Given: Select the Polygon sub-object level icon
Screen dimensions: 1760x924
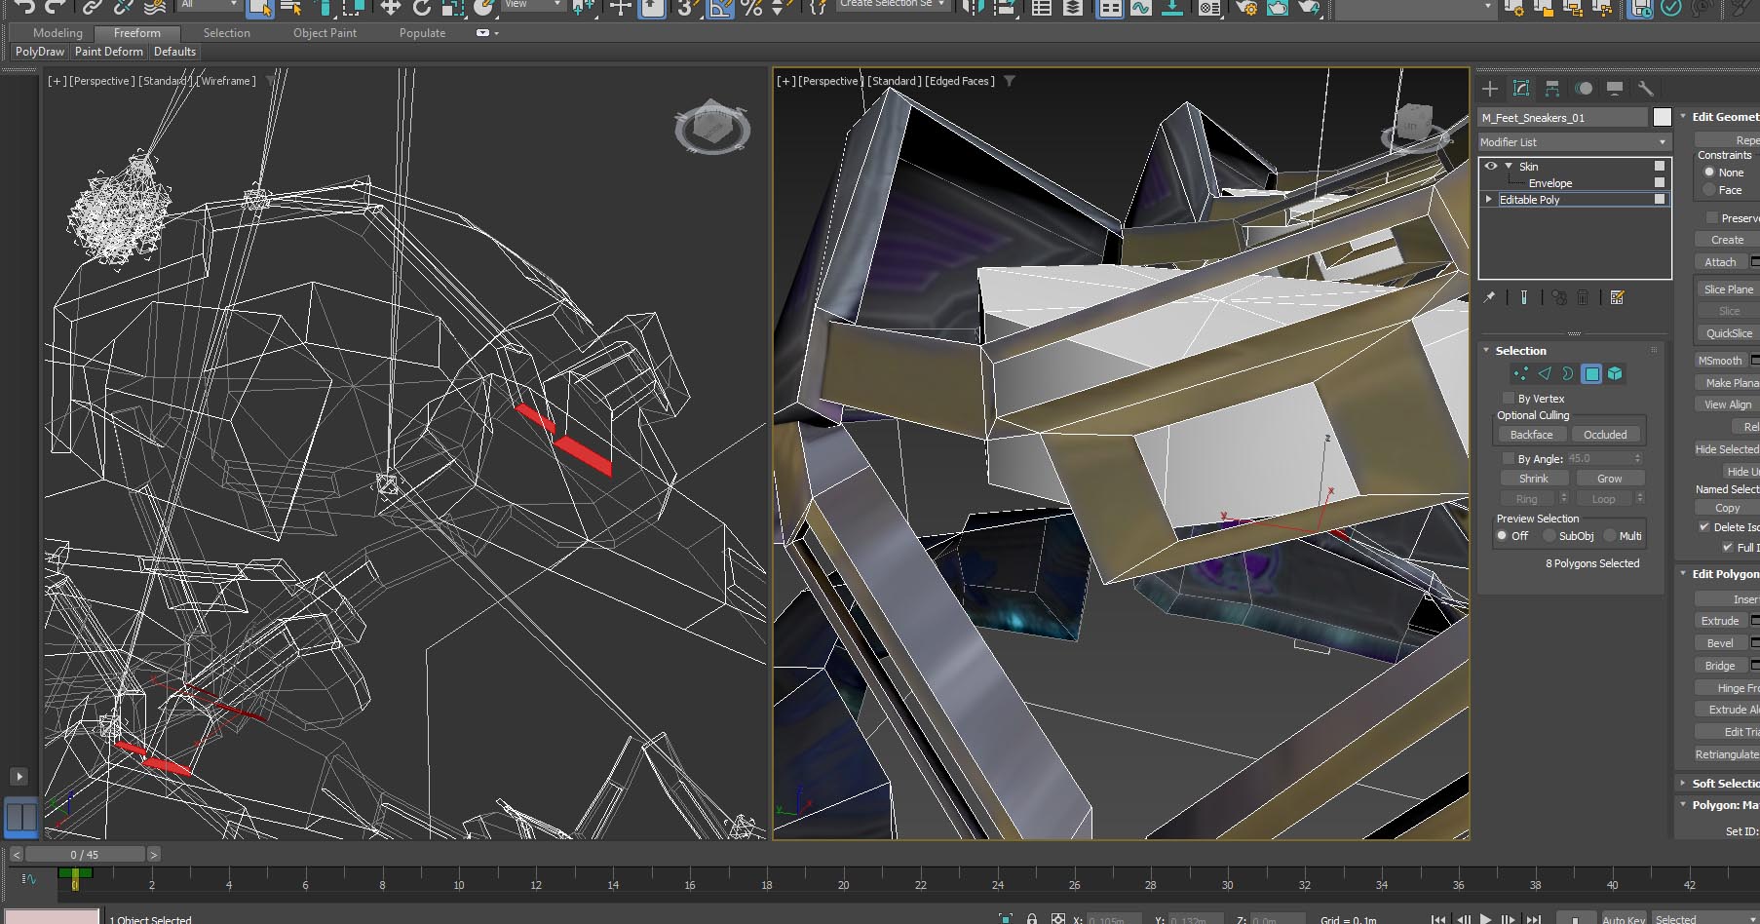Looking at the screenshot, I should (1591, 374).
